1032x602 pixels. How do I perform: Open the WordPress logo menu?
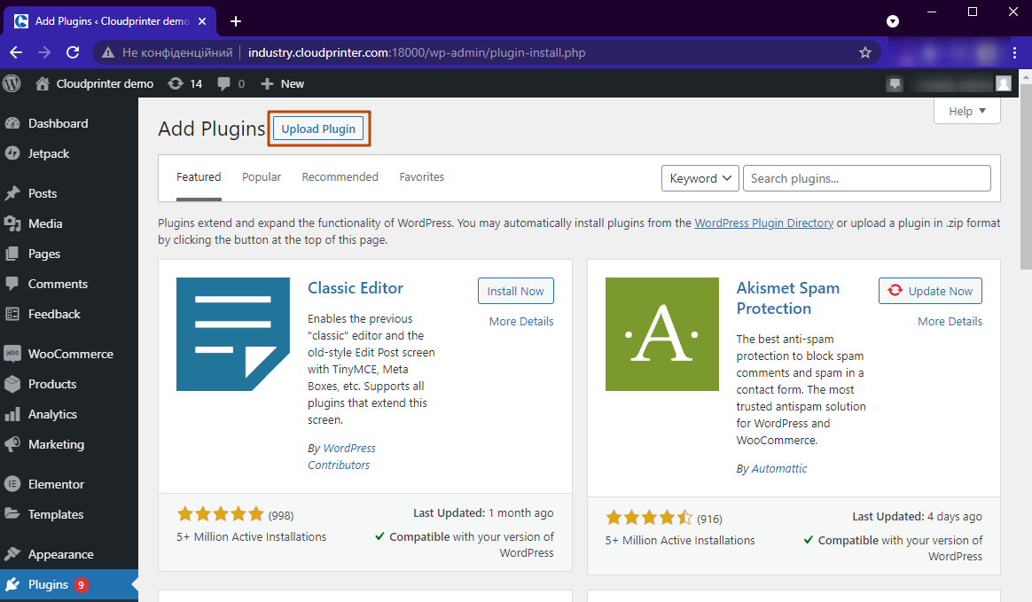click(12, 83)
